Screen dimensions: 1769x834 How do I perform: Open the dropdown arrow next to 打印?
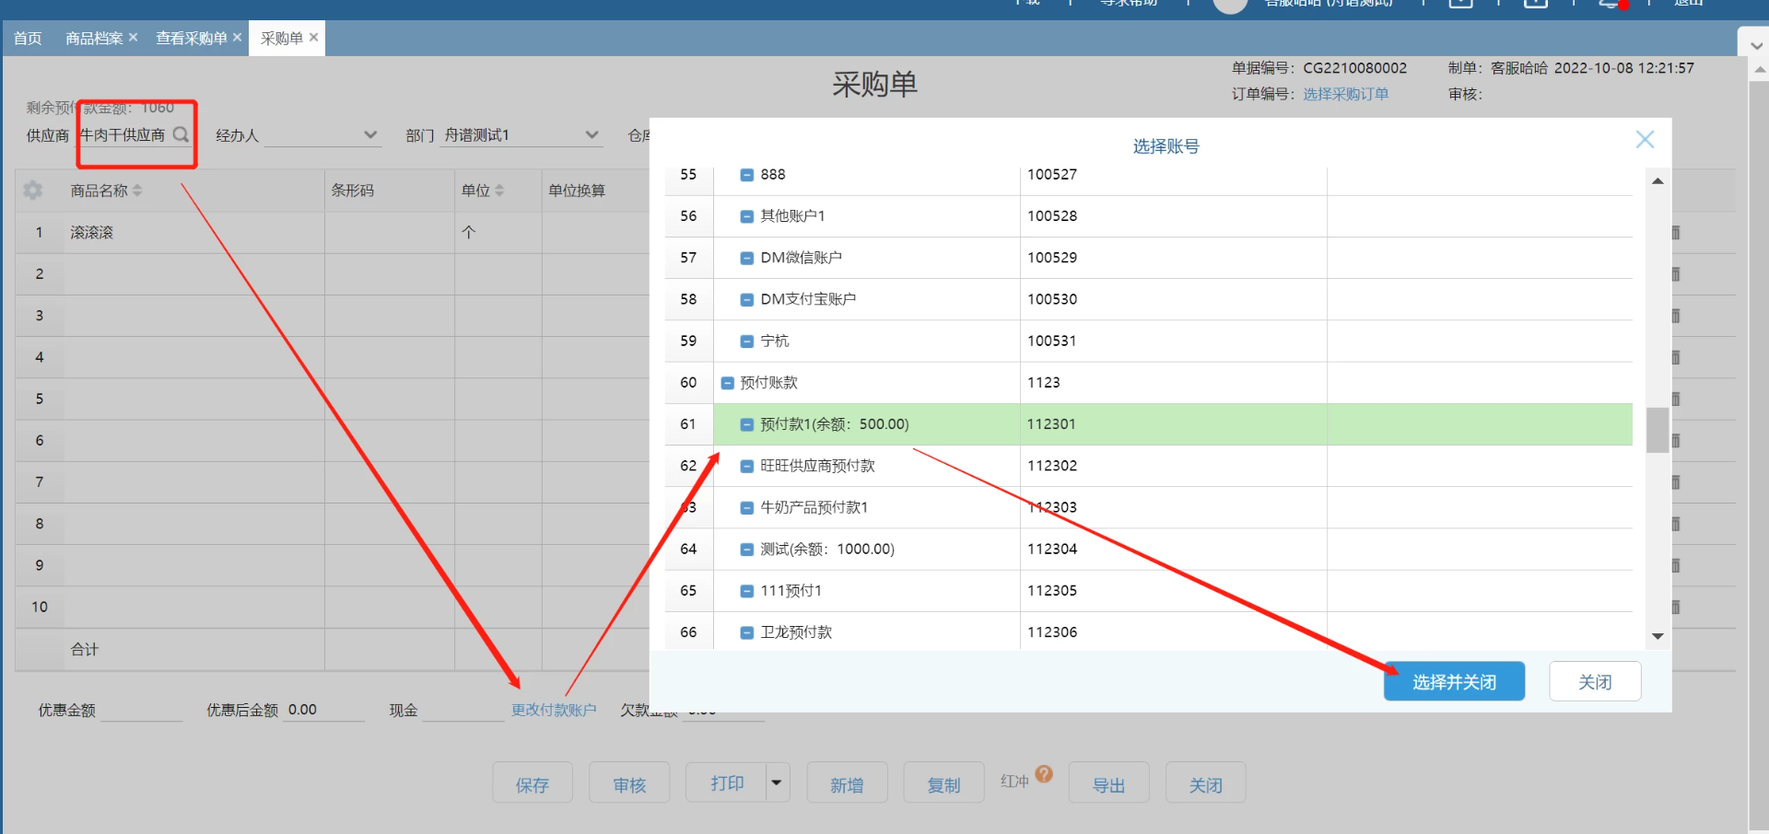click(777, 782)
